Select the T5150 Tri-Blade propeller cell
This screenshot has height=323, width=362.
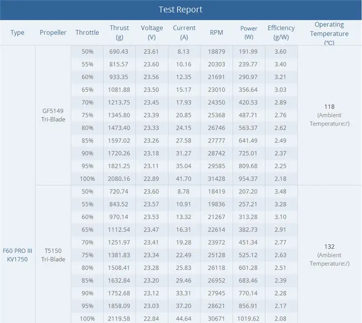click(x=53, y=255)
